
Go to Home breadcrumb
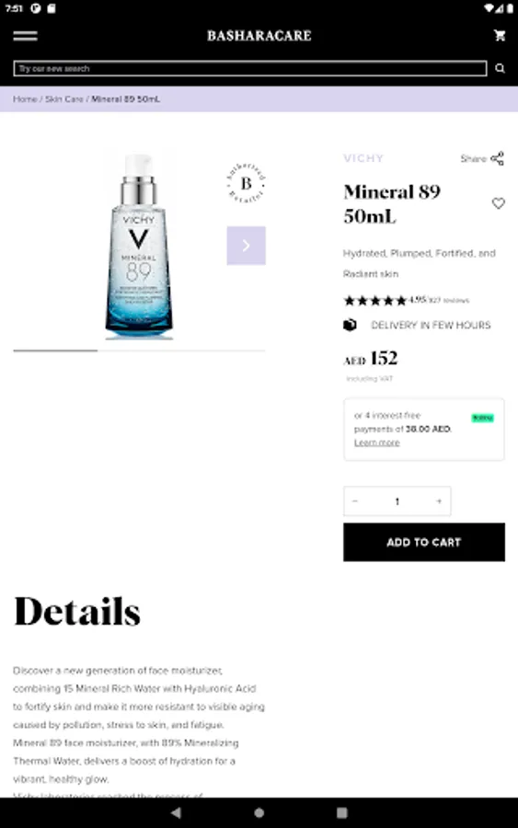coord(25,99)
